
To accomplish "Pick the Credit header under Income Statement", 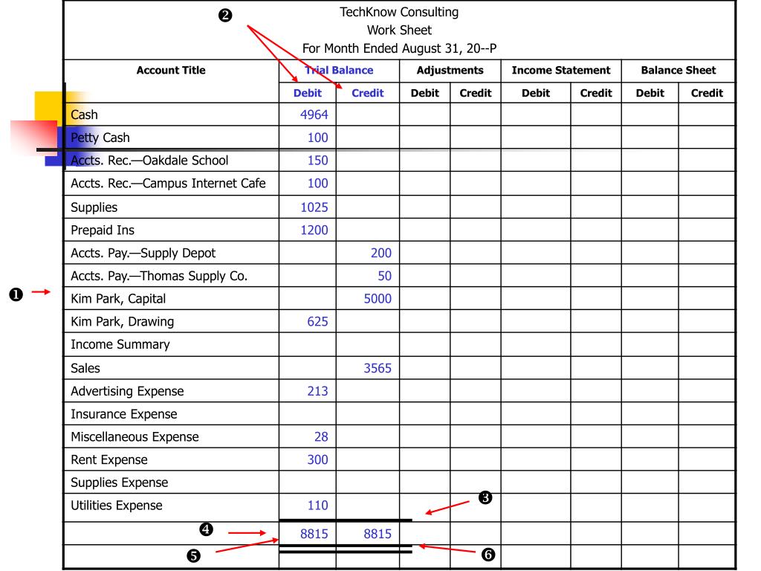I will click(x=596, y=93).
